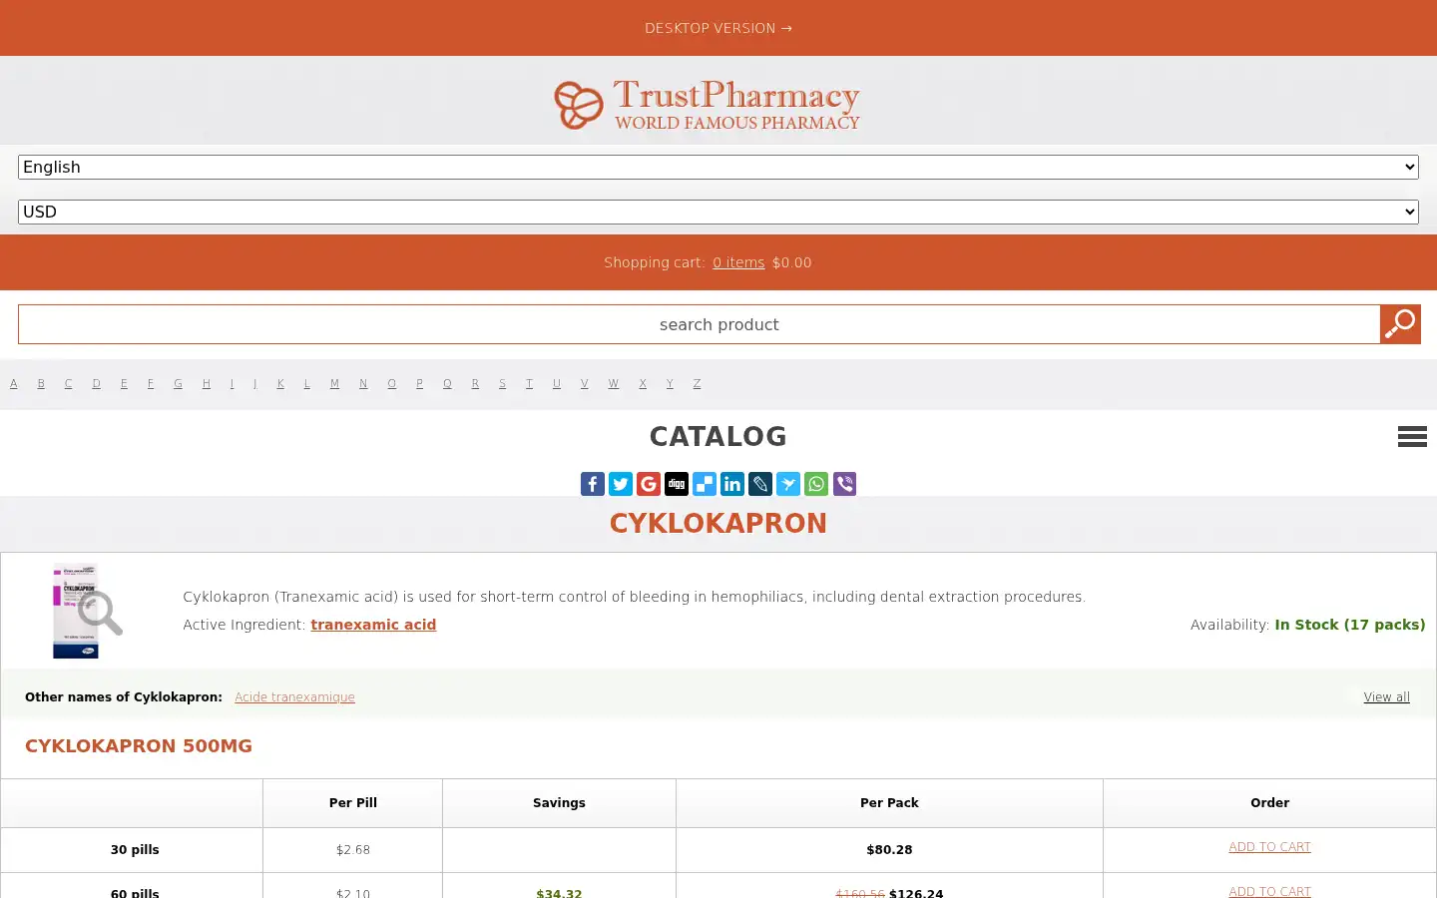Browse products starting with Y

(x=670, y=383)
